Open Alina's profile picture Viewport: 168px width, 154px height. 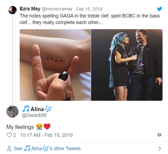click(x=12, y=111)
